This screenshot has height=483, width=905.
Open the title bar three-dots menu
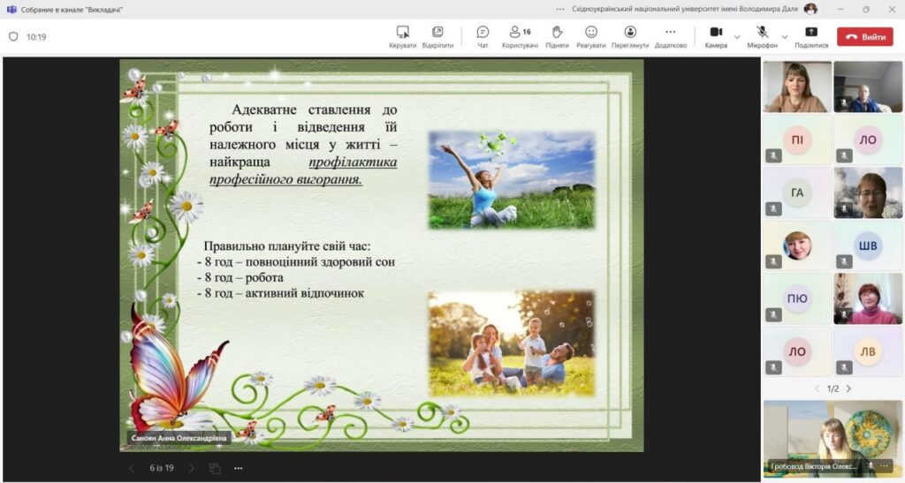click(x=560, y=9)
